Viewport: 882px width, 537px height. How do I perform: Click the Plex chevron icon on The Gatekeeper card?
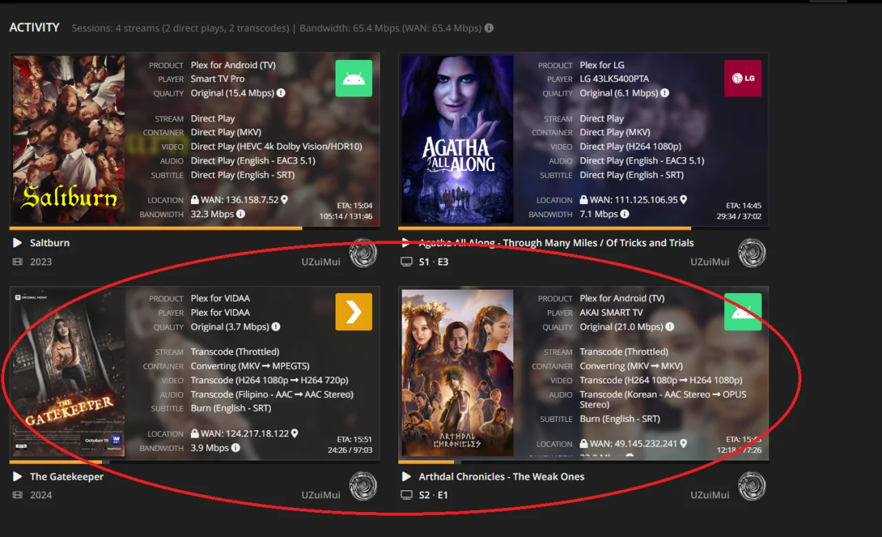(353, 312)
